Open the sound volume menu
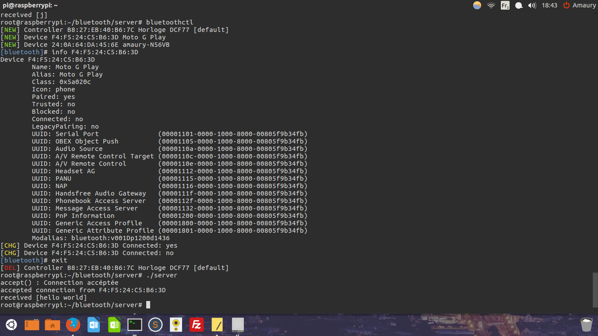Screen dimensions: 598x336 [x=532, y=6]
